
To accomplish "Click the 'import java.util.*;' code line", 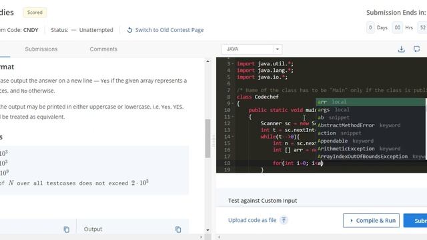I will (265, 64).
